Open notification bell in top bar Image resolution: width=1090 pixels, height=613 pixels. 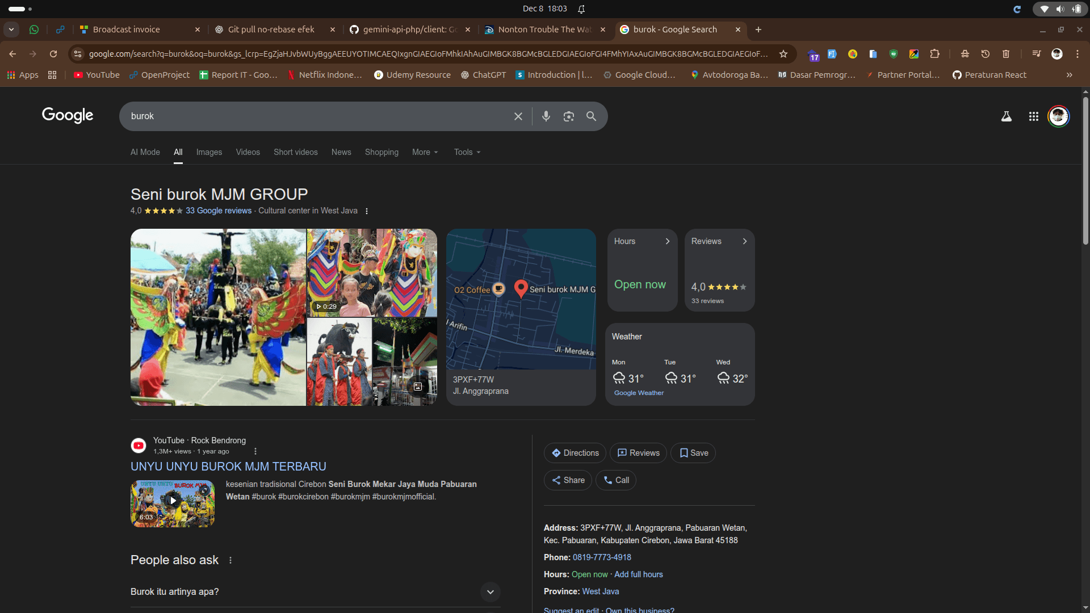[581, 9]
